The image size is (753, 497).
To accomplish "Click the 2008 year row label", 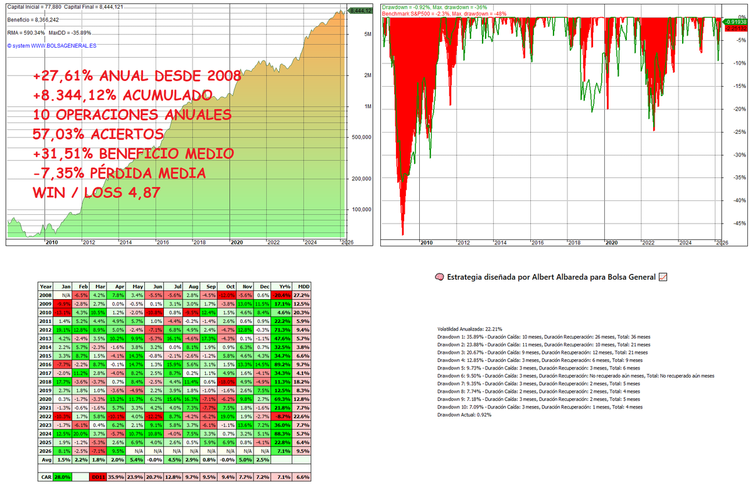I will pyautogui.click(x=45, y=295).
